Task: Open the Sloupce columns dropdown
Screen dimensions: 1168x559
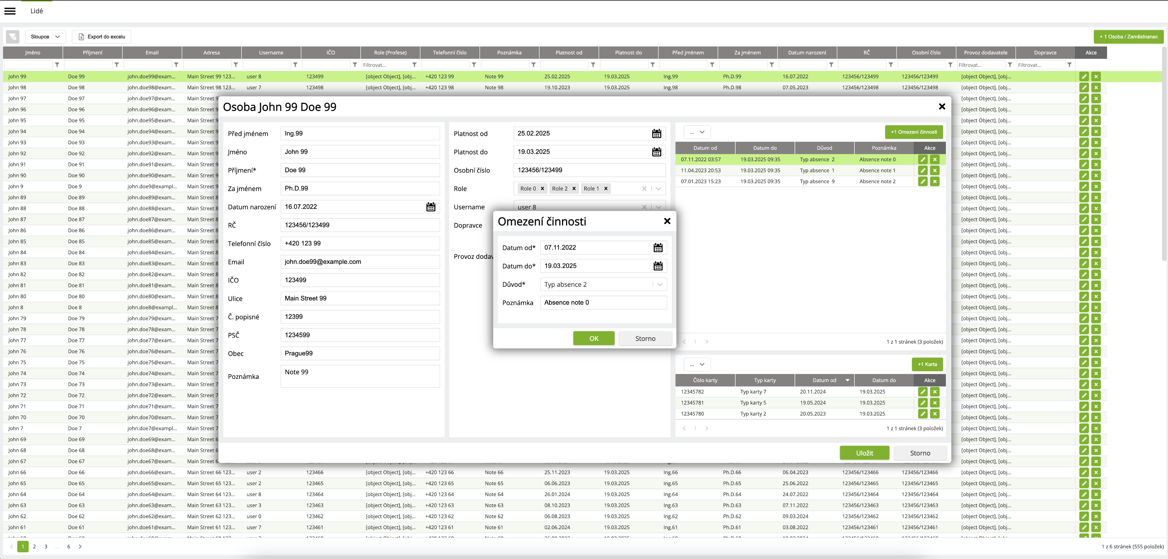Action: pos(45,37)
